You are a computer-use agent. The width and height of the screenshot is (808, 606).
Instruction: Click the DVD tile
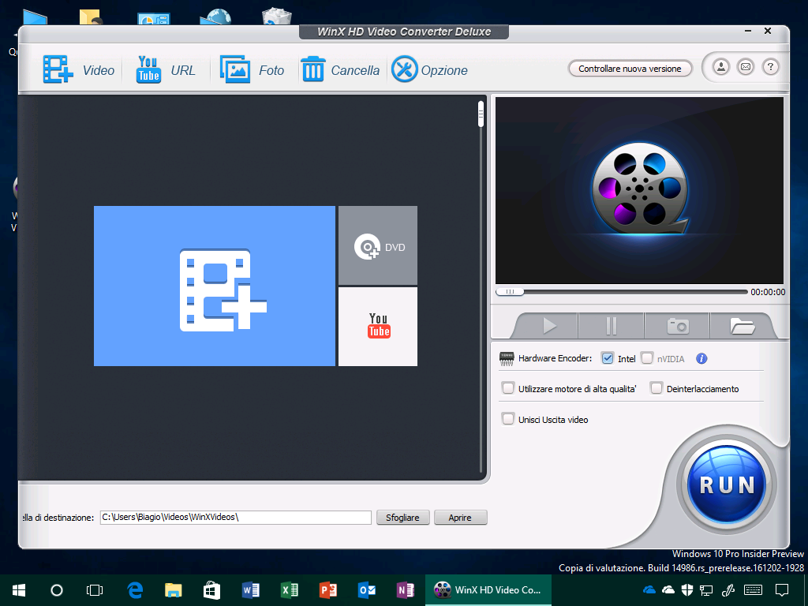coord(378,245)
